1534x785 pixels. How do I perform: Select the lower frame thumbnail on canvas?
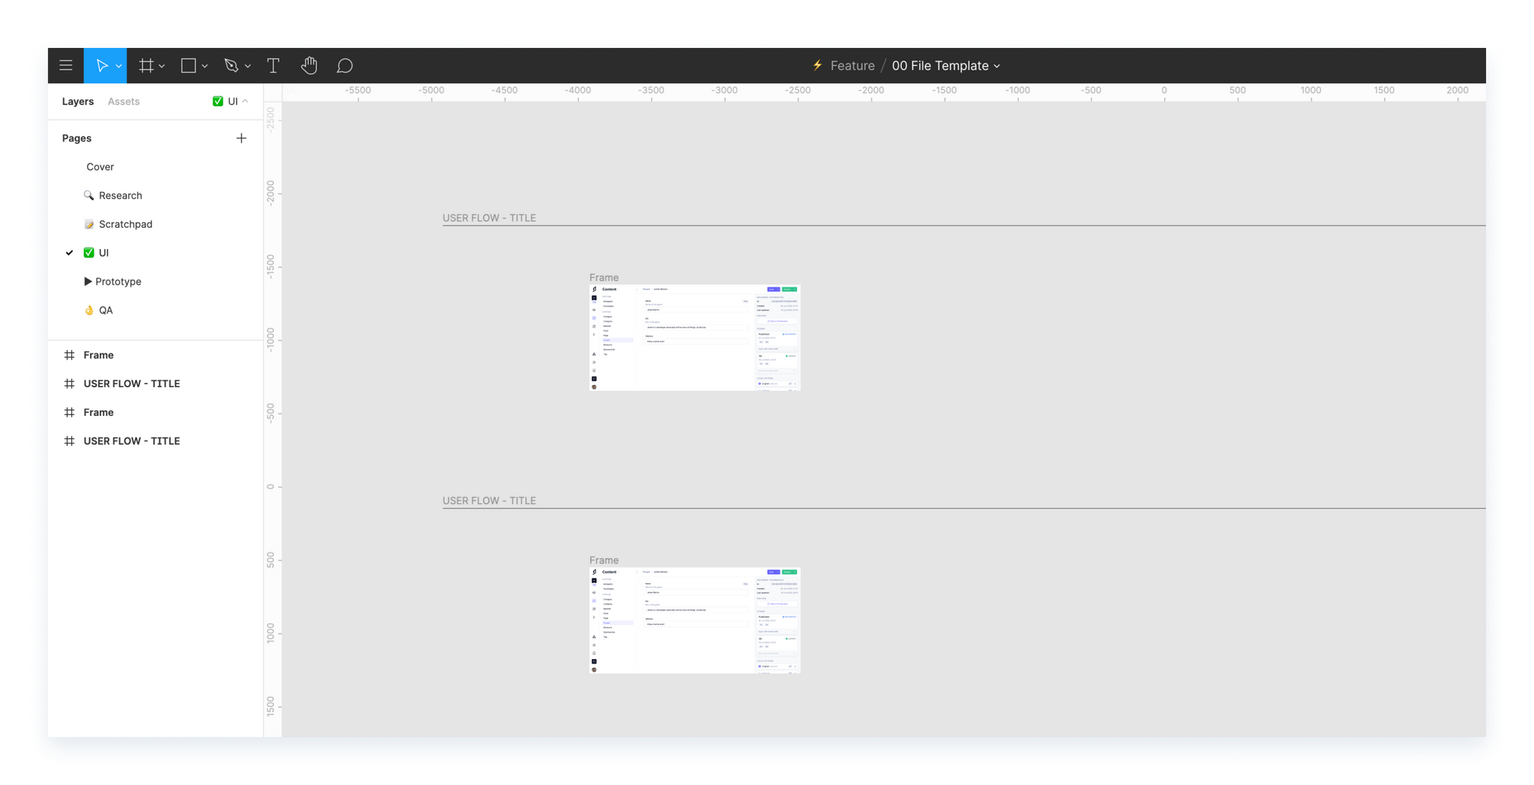pos(695,620)
